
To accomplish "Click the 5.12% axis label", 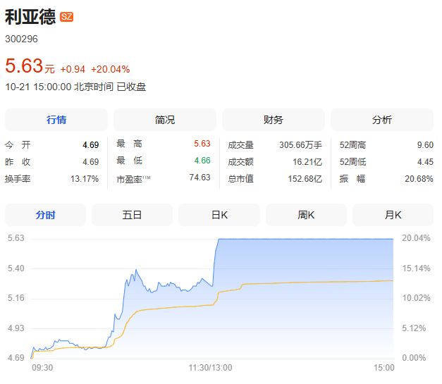I will pos(414,328).
